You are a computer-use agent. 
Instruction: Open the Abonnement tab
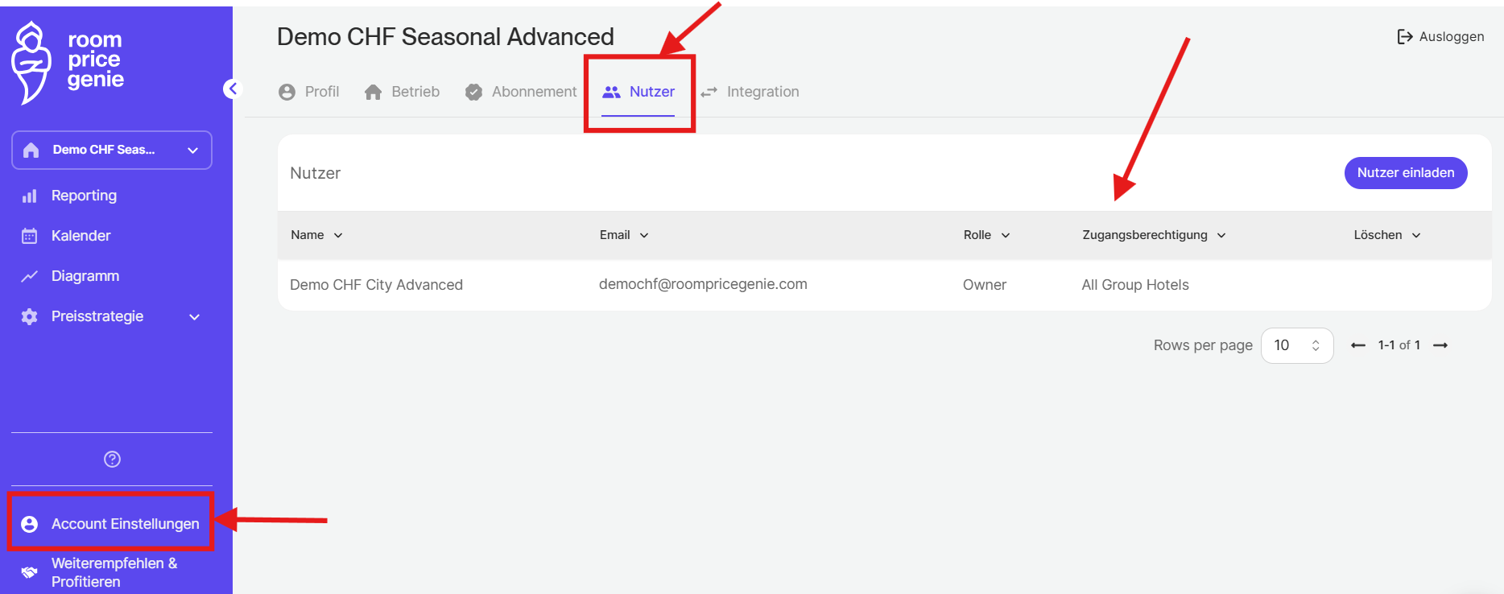pyautogui.click(x=521, y=92)
